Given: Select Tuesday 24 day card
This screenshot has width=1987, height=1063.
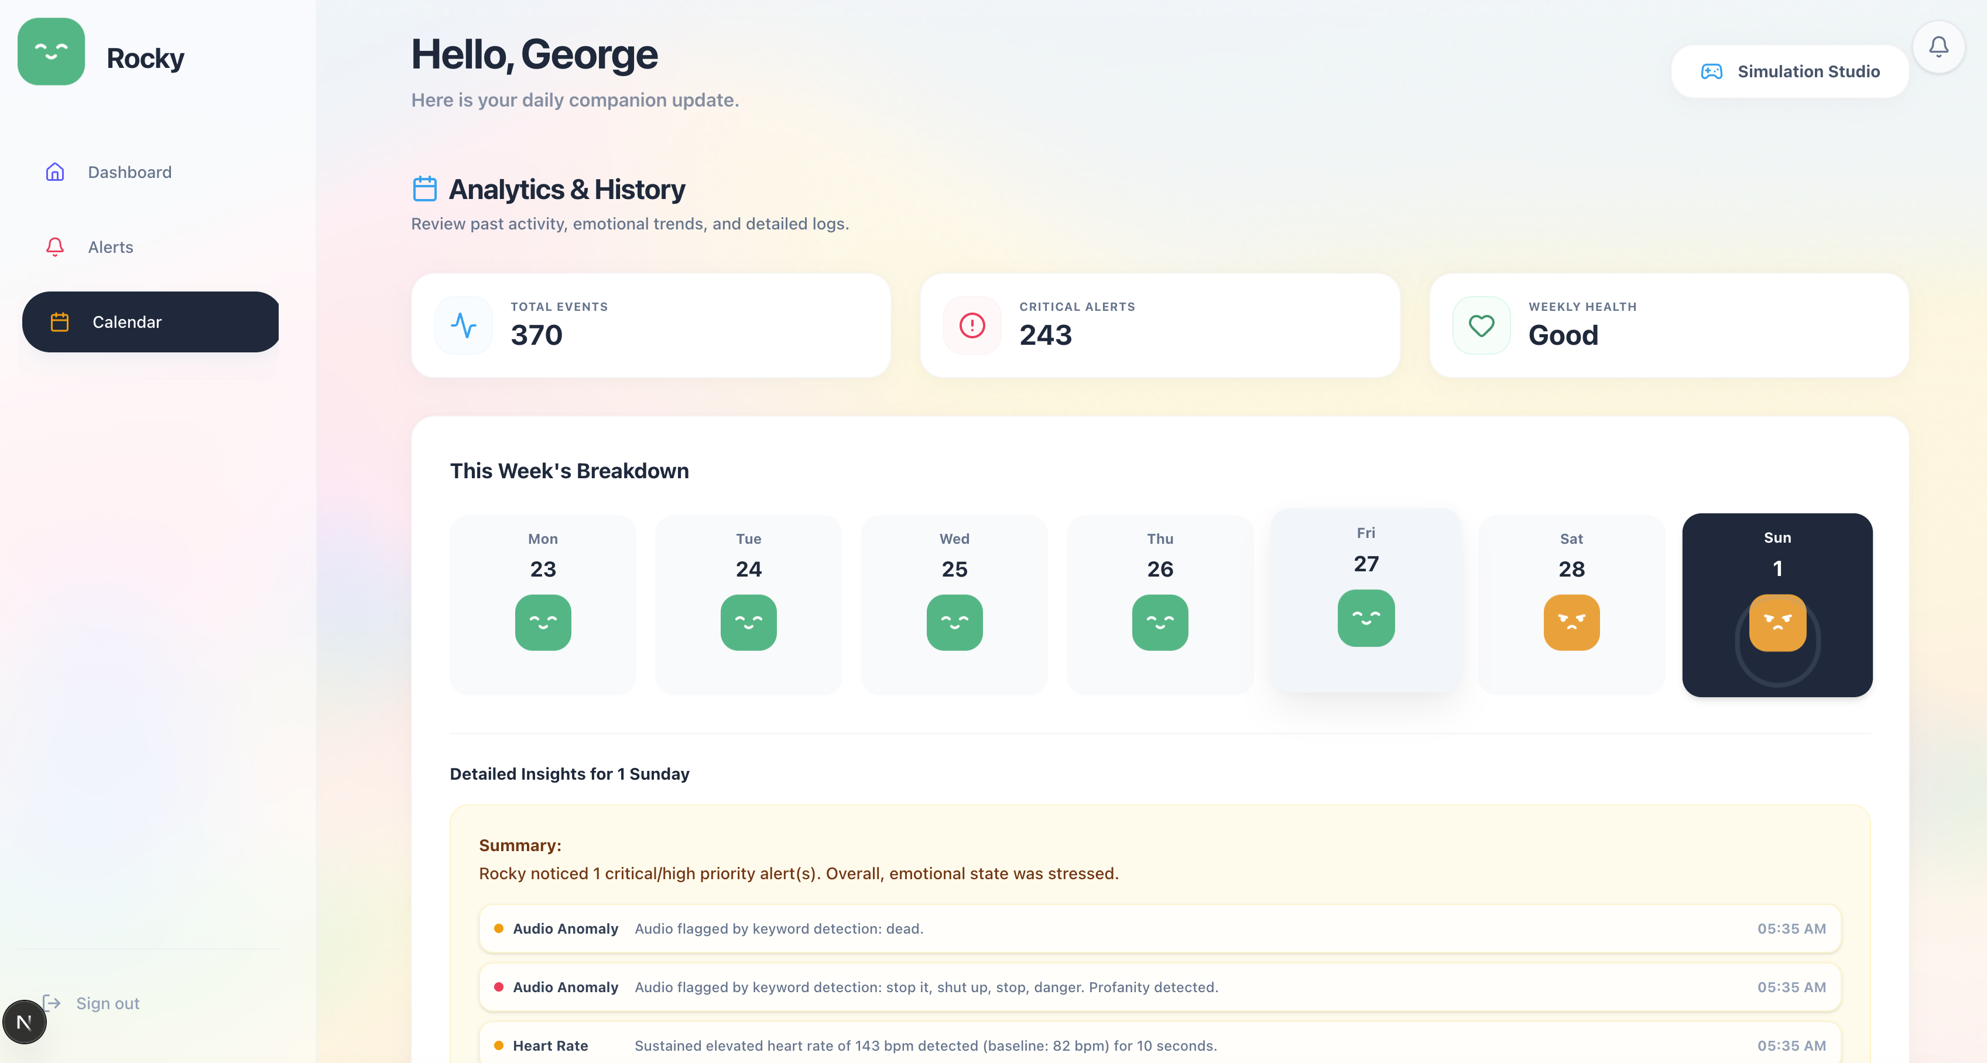Looking at the screenshot, I should click(748, 604).
